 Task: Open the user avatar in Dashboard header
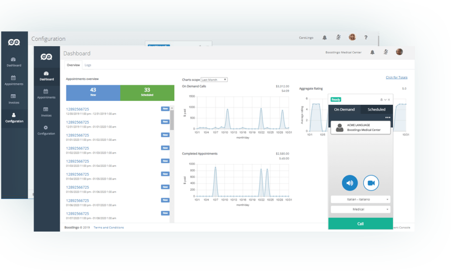click(399, 52)
